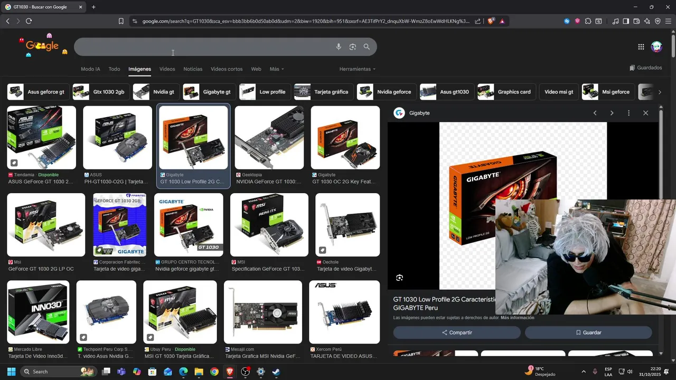676x380 pixels.
Task: Click the Guardar button in preview
Action: pos(588,332)
